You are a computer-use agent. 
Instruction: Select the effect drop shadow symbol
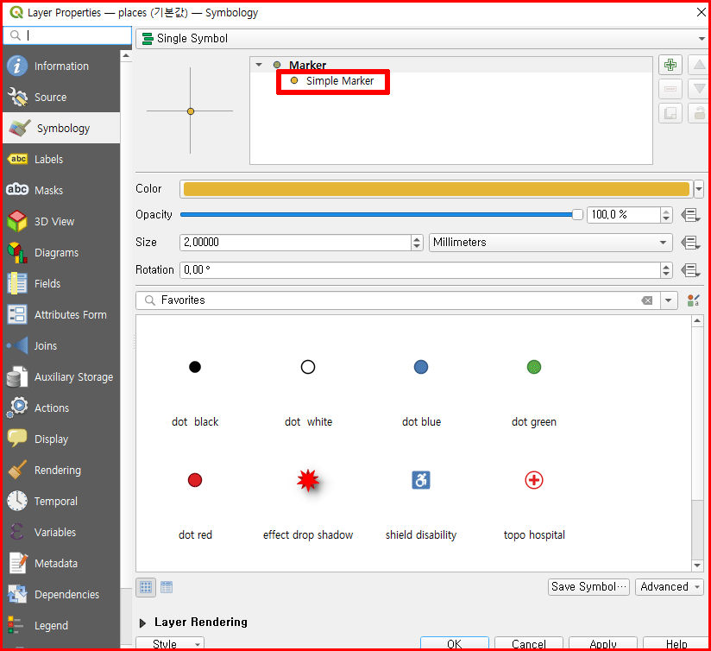(x=308, y=480)
